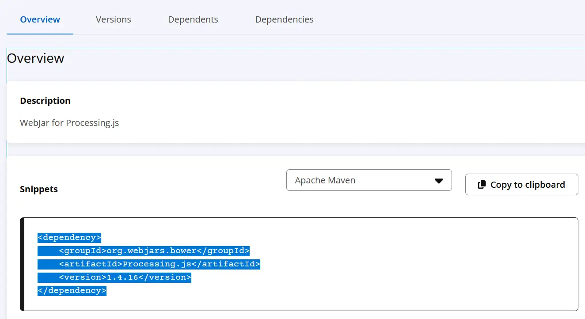Click the caret arrow in Apache Maven selector
Screen dimensions: 585x319
[x=438, y=181]
